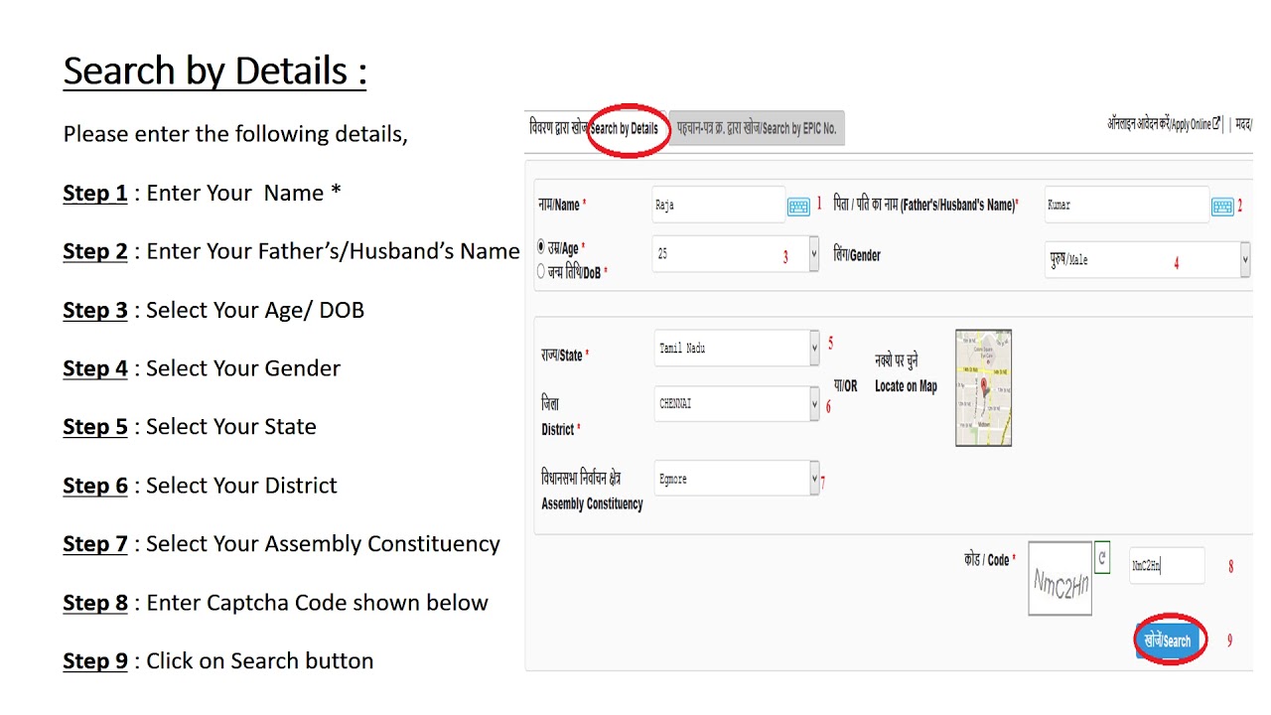Click the Search by Details heading
This screenshot has height=715, width=1271.
[214, 71]
